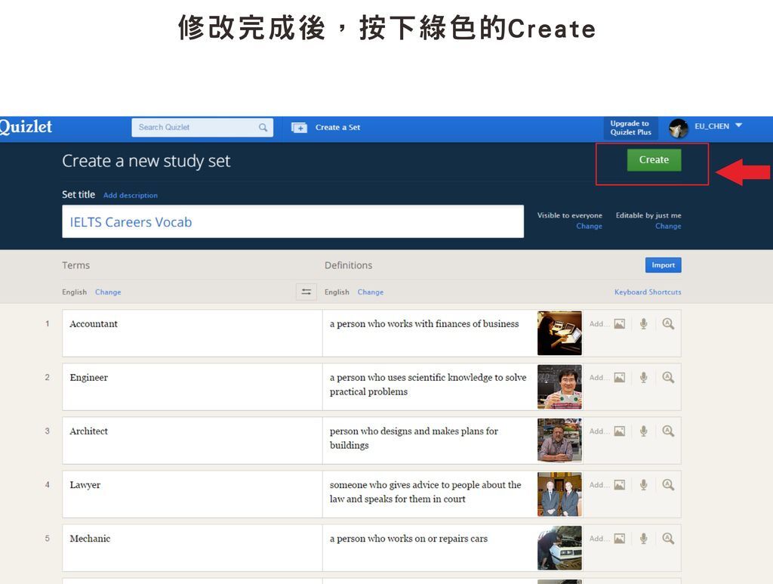The image size is (773, 584).
Task: Click the add image icon for Lawyer
Action: coord(620,485)
